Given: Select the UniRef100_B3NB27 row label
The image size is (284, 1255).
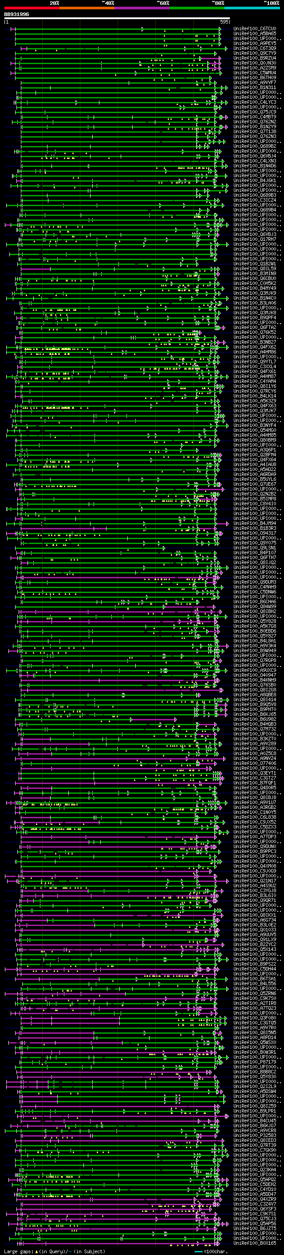Looking at the screenshot, I should (x=255, y=342).
